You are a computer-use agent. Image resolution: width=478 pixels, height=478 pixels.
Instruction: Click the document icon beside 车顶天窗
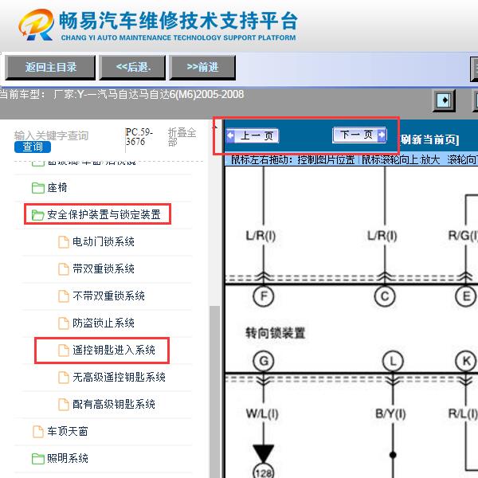pos(38,432)
